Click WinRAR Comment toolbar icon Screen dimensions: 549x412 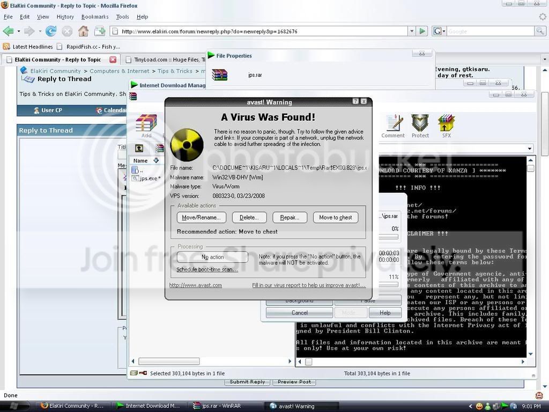click(x=393, y=126)
